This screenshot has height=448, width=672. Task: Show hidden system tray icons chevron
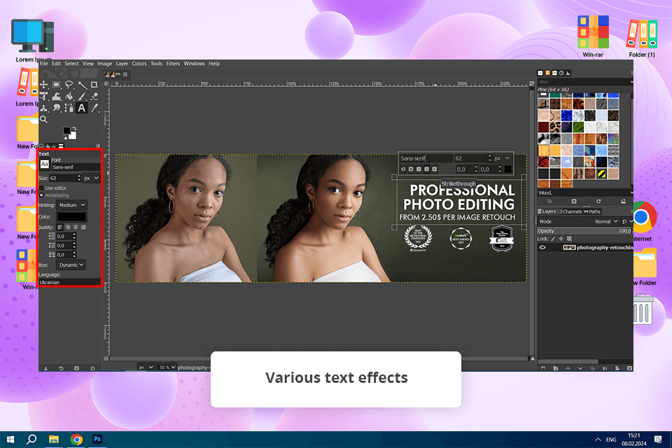point(597,440)
